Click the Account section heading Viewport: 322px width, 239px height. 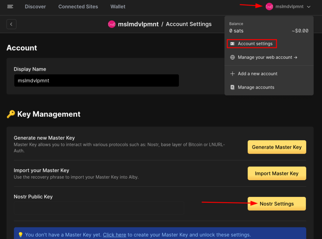pyautogui.click(x=22, y=48)
